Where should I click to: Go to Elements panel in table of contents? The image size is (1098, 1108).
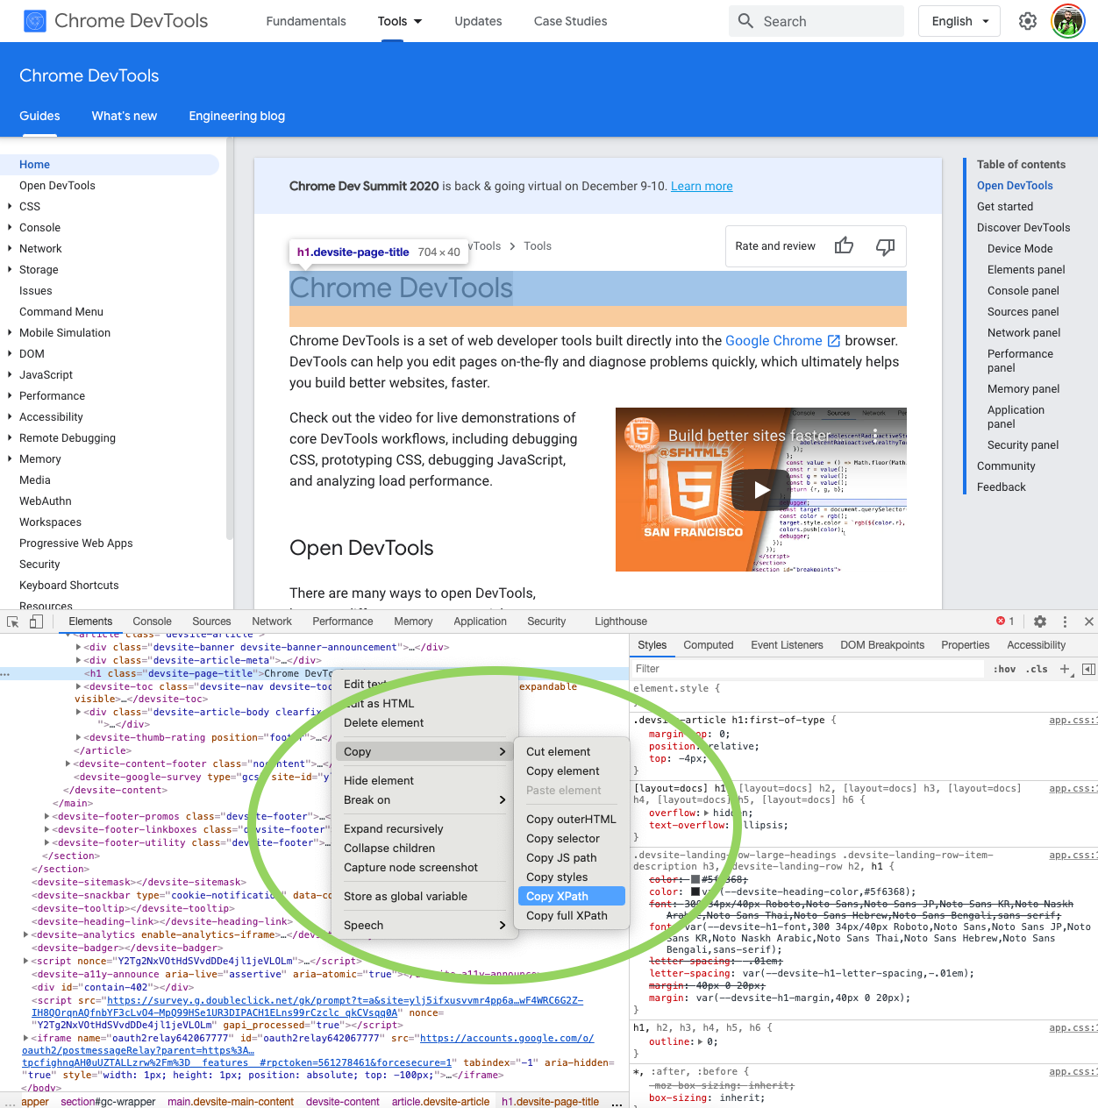coord(1026,270)
